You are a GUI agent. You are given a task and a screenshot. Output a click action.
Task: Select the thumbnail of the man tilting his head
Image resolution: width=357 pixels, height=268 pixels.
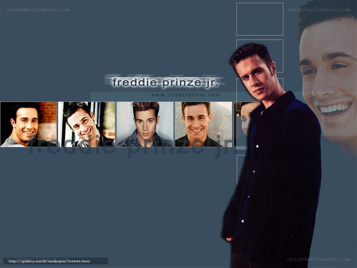(x=86, y=124)
